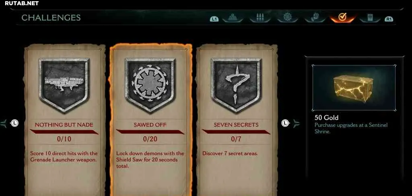This screenshot has width=412, height=196.
Task: Select the Sawed Off card title
Action: point(150,125)
